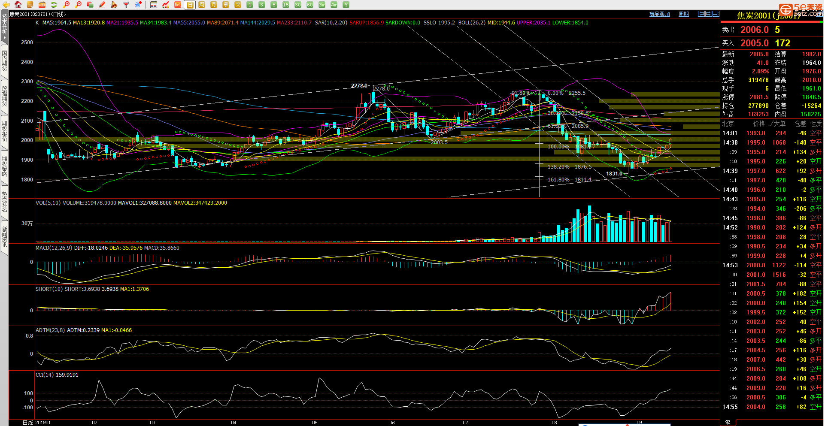
Task: Click the orange notebook toolbar icon
Action: pos(30,5)
